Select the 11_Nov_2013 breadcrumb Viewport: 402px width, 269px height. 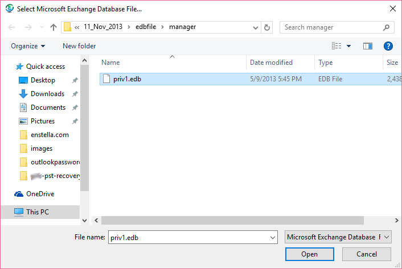tap(103, 27)
